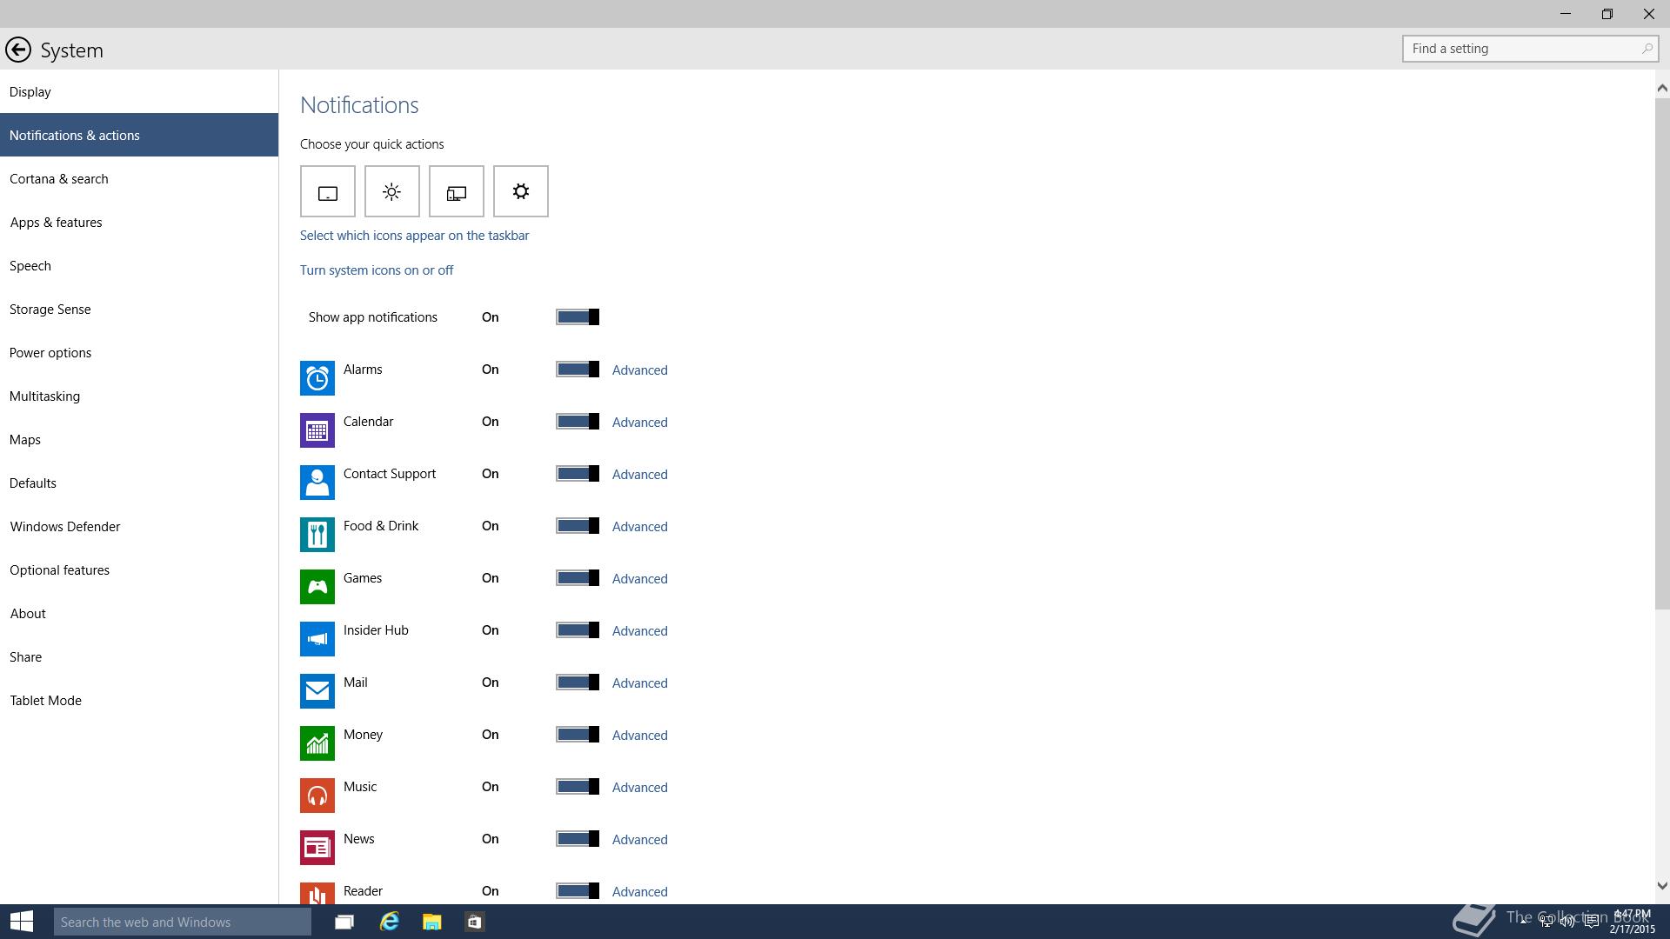This screenshot has height=939, width=1670.
Task: Click the search magnifier in Find a setting
Action: (1647, 49)
